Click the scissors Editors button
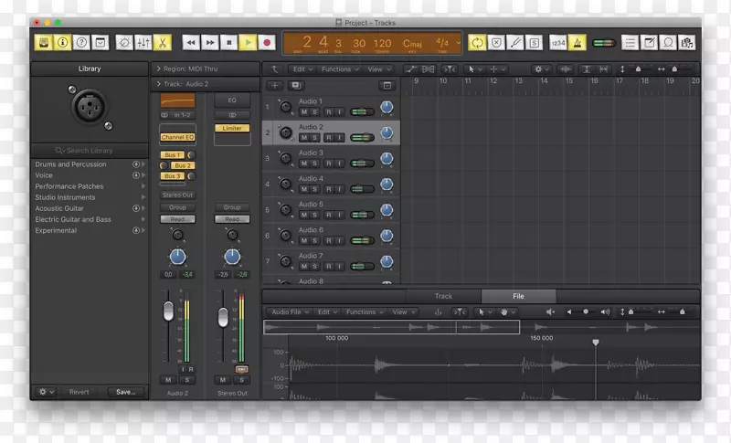This screenshot has height=443, width=731. 162,42
